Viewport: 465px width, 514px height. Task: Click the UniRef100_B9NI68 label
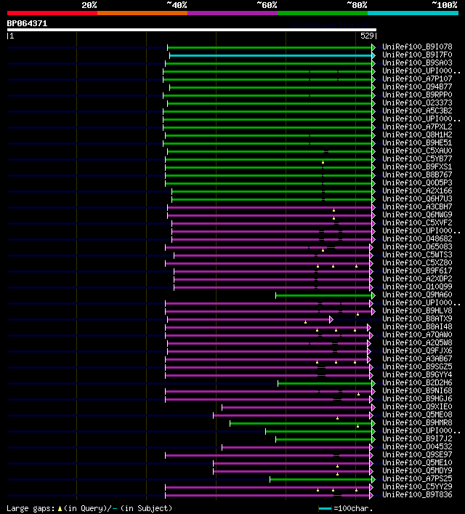[417, 390]
